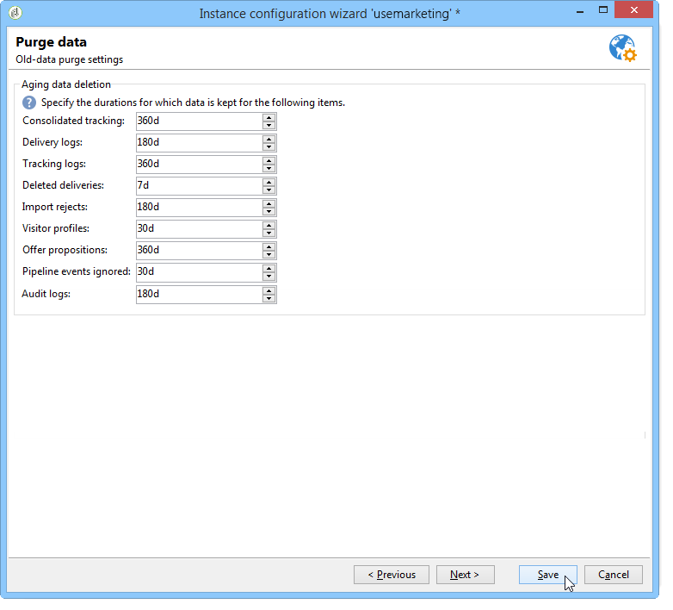
Task: Click the 'Purge data' heading
Action: point(51,42)
